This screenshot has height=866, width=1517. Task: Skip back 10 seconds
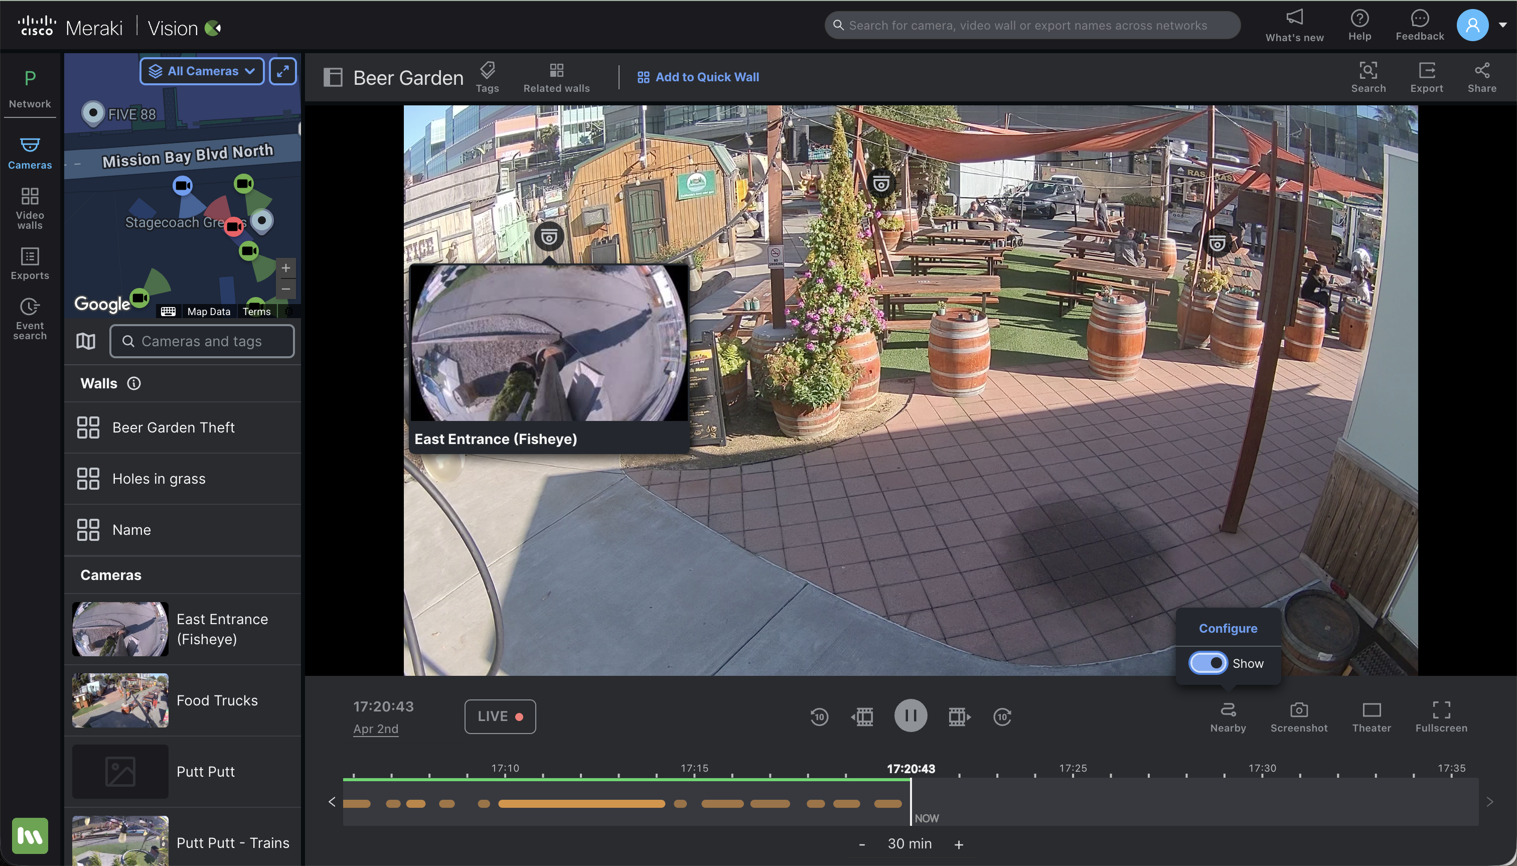click(819, 716)
